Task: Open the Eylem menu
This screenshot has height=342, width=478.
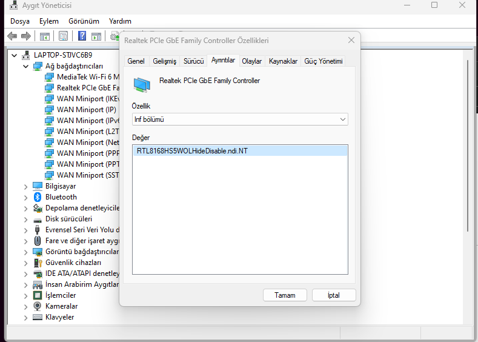Action: [49, 21]
